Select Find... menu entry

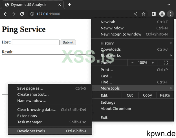coord(133,82)
